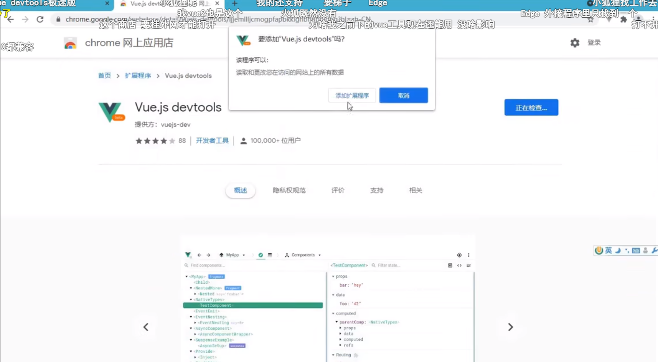This screenshot has height=362, width=658.
Task: Open the Extensions puzzle icon menu
Action: click(x=623, y=19)
